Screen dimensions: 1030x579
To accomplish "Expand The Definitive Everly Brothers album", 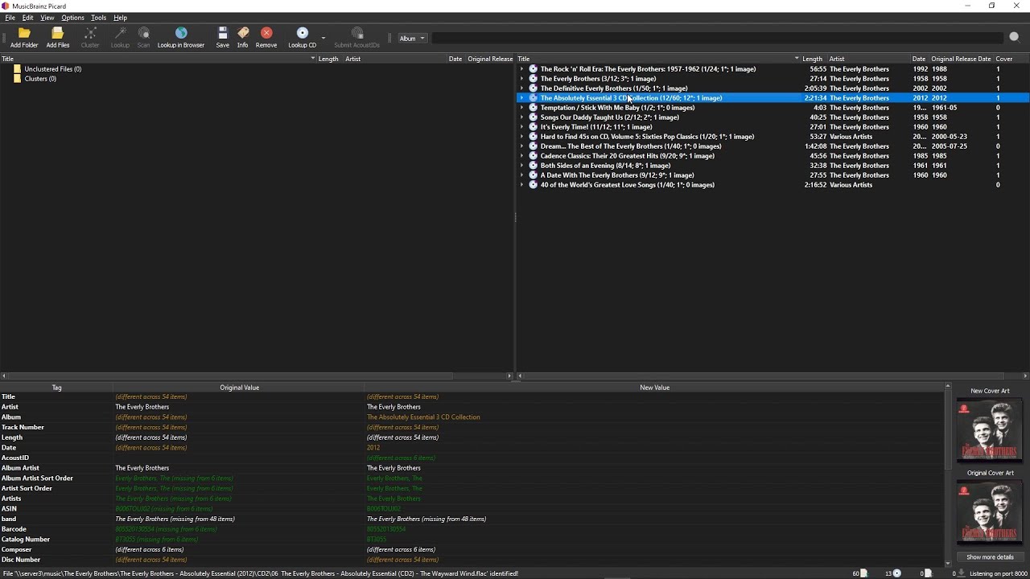I will (521, 88).
